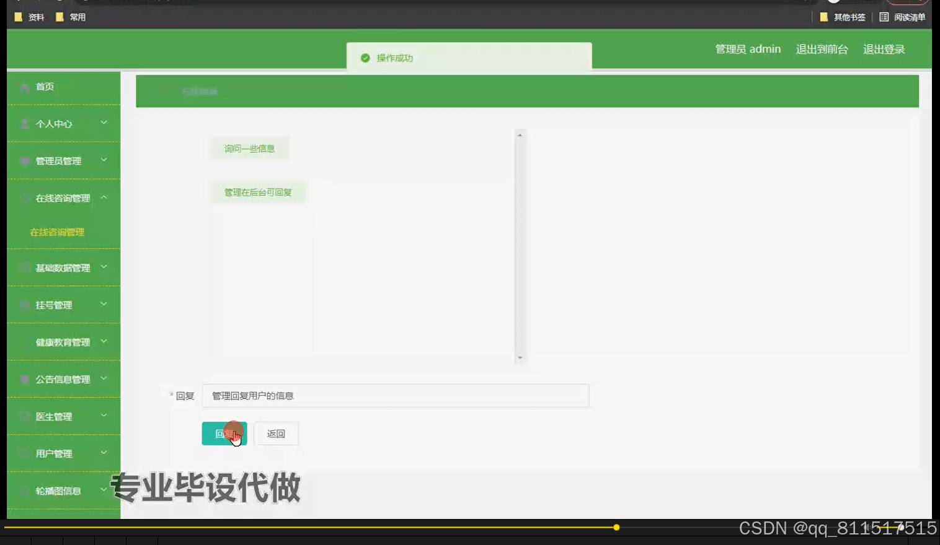
Task: Collapse the 在线咨询管理 section chevron
Action: pos(104,198)
